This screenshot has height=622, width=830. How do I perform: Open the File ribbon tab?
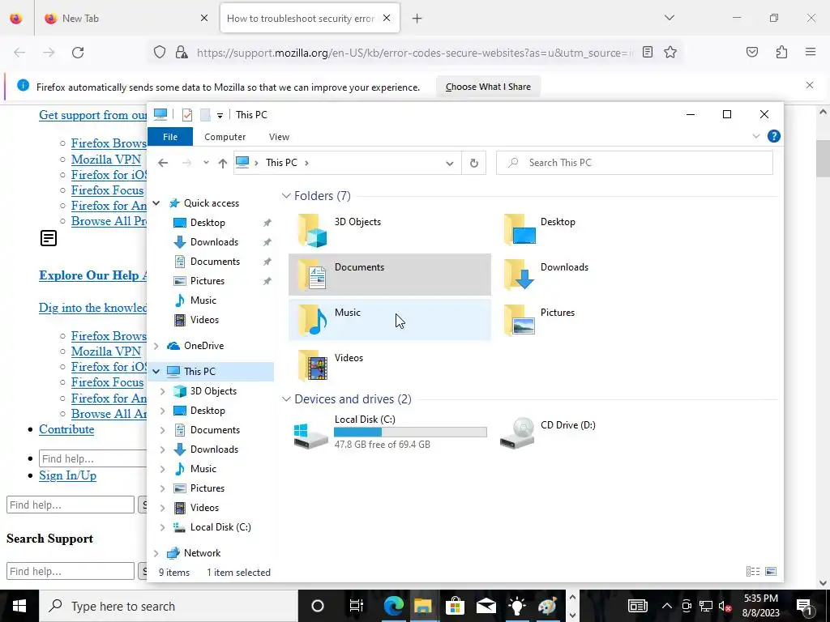170,136
